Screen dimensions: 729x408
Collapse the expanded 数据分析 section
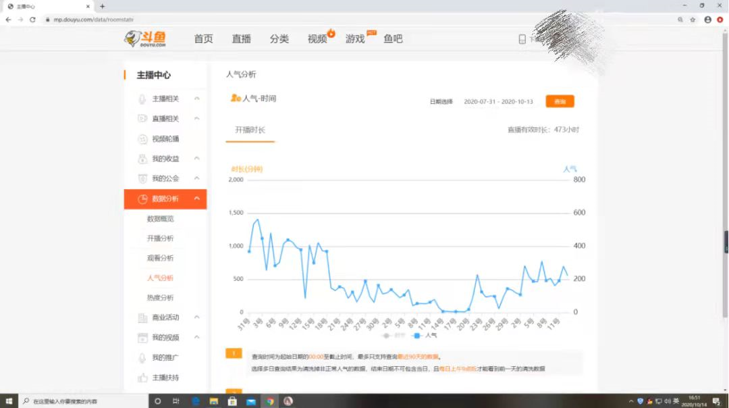[x=197, y=199]
